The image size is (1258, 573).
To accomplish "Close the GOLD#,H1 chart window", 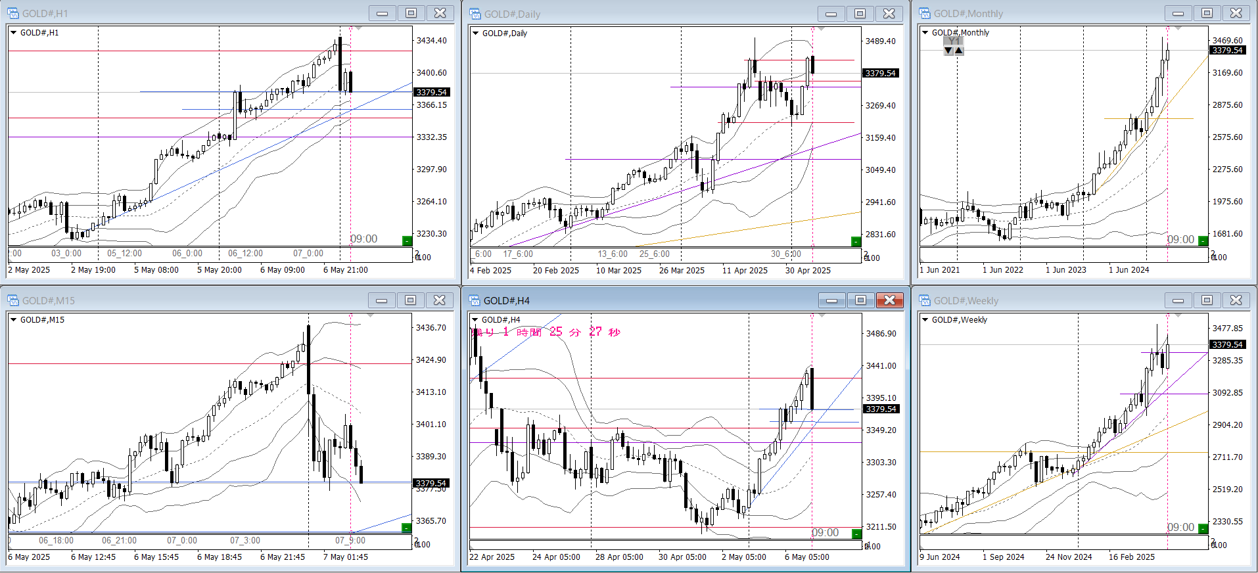I will 440,13.
